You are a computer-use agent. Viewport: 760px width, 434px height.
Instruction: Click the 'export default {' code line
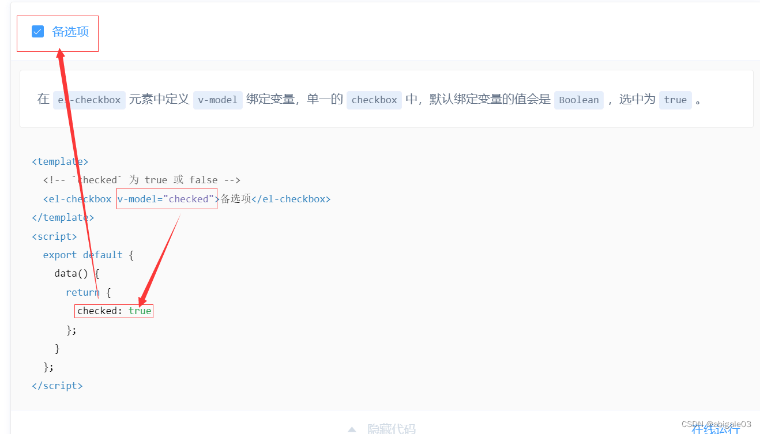(x=88, y=255)
